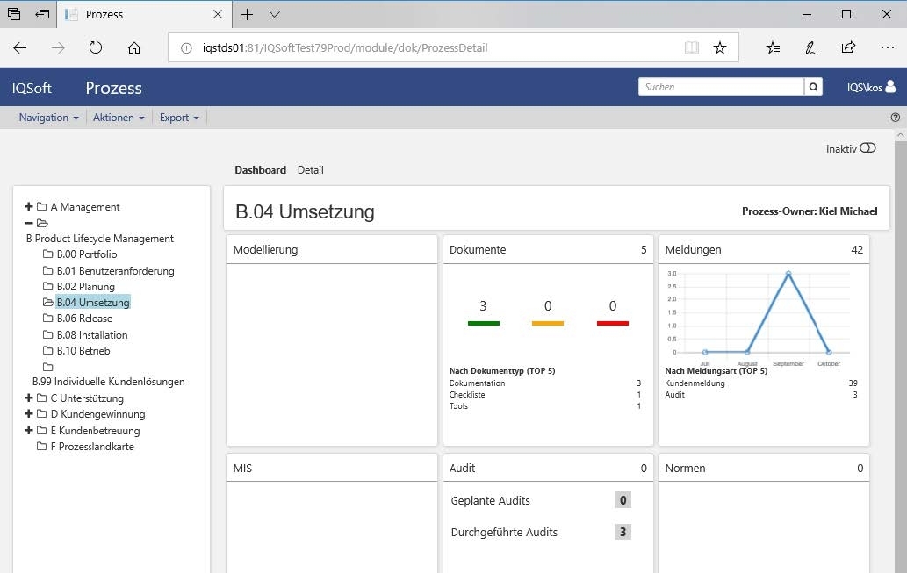907x573 pixels.
Task: Select B.06 Release in process tree
Action: point(84,319)
